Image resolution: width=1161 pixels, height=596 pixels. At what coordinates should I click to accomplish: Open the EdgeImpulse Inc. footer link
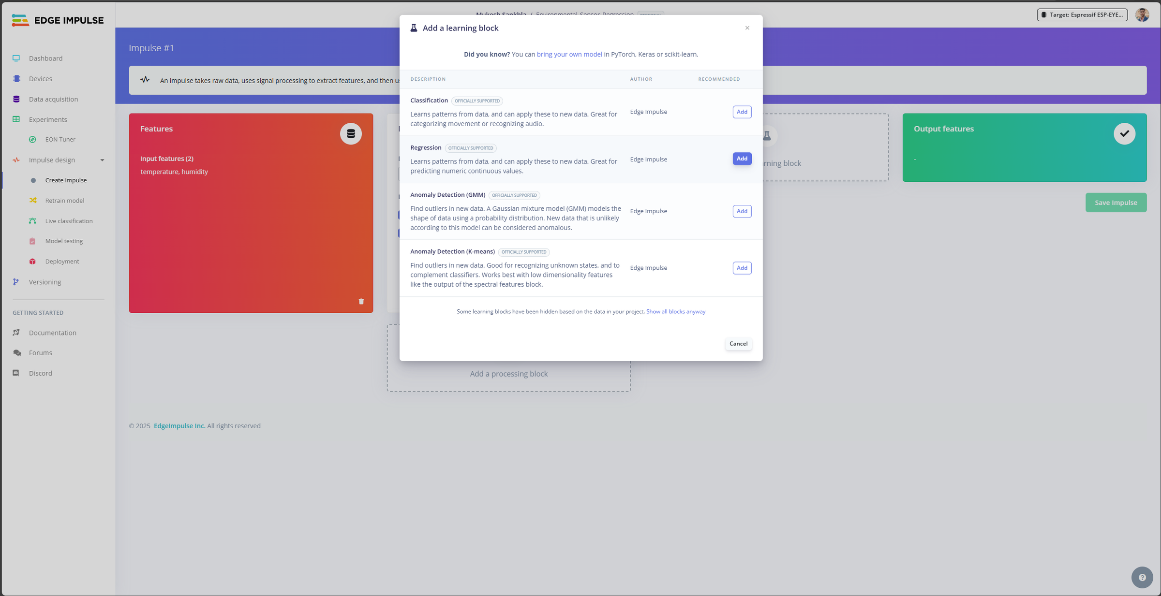pos(179,426)
